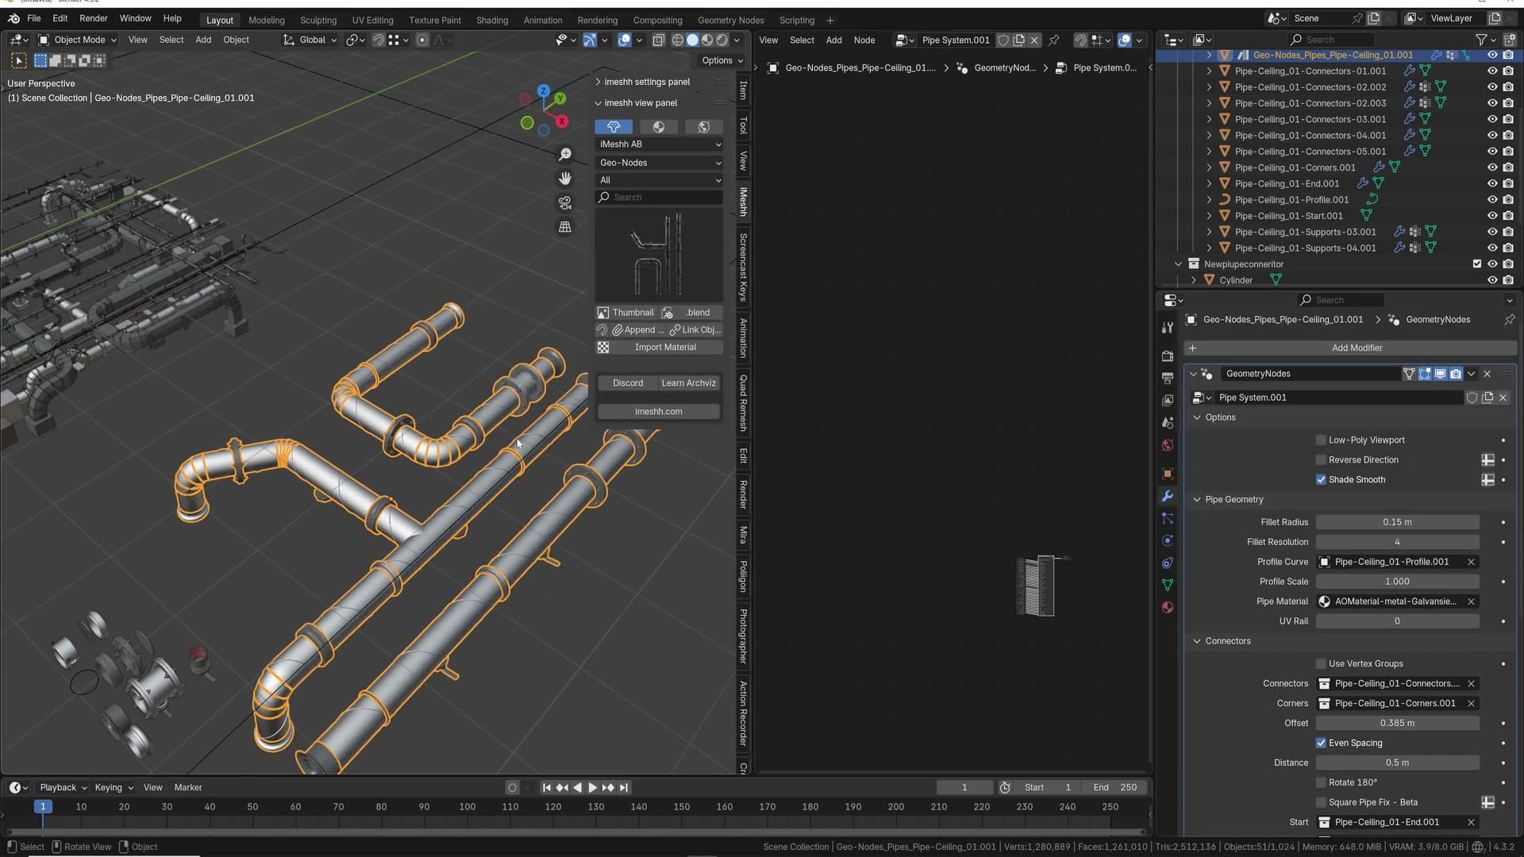The height and width of the screenshot is (857, 1524).
Task: Open the Geo-Nodes category dropdown
Action: coord(659,163)
